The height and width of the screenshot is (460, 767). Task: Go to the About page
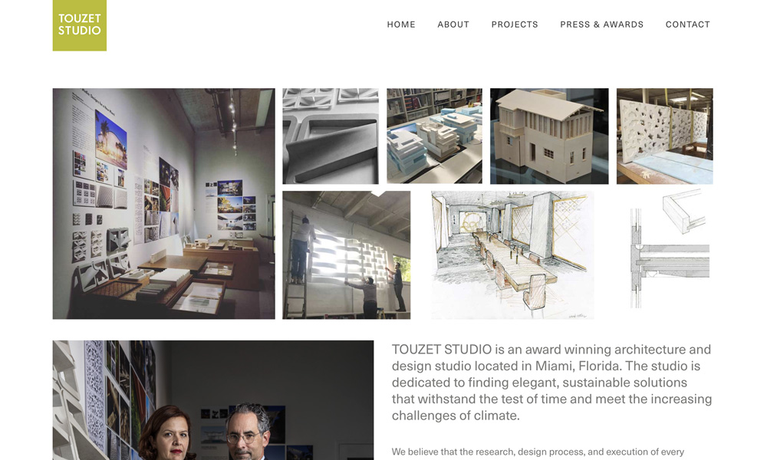click(x=453, y=25)
